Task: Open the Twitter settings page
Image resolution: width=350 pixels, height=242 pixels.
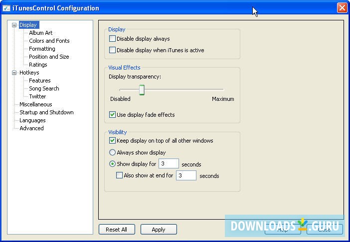Action: click(37, 96)
